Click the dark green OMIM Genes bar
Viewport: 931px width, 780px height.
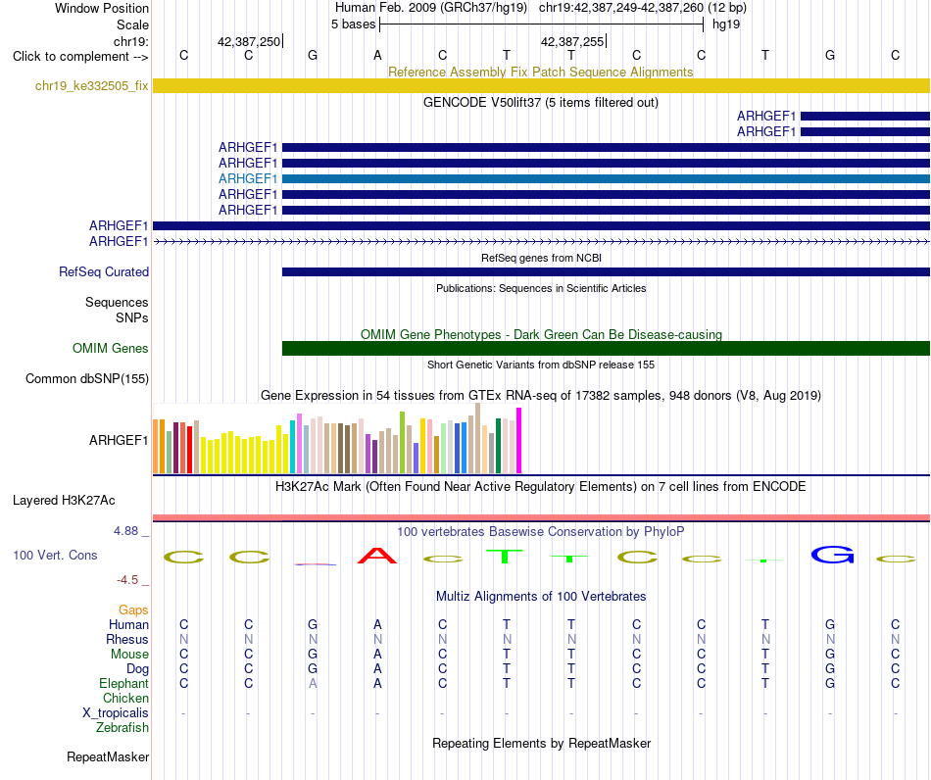tap(606, 349)
